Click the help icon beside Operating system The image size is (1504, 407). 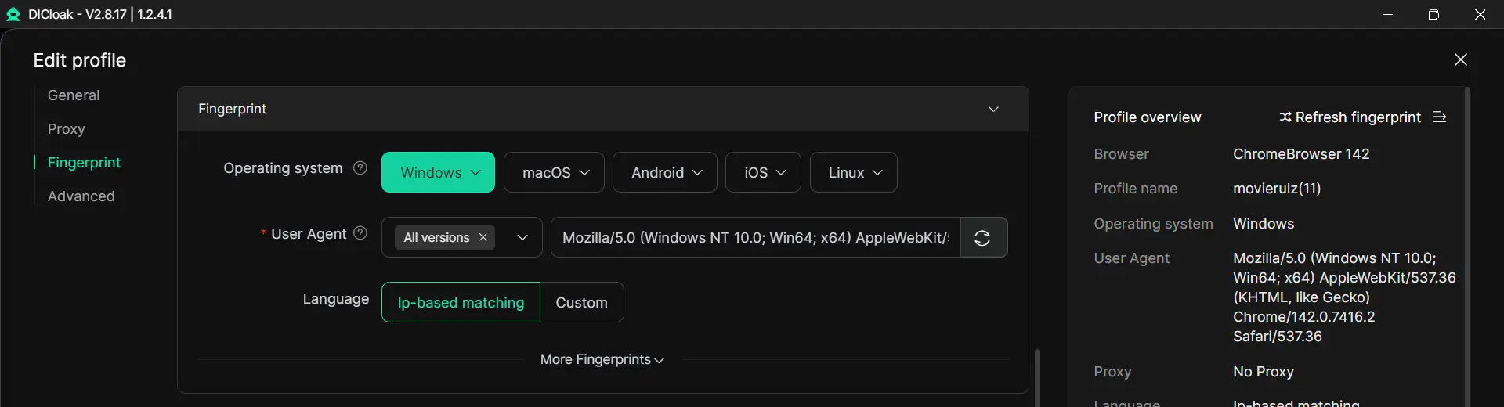tap(360, 167)
